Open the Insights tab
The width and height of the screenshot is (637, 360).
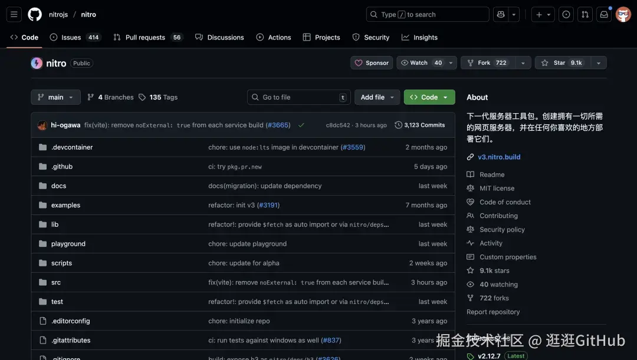point(420,37)
